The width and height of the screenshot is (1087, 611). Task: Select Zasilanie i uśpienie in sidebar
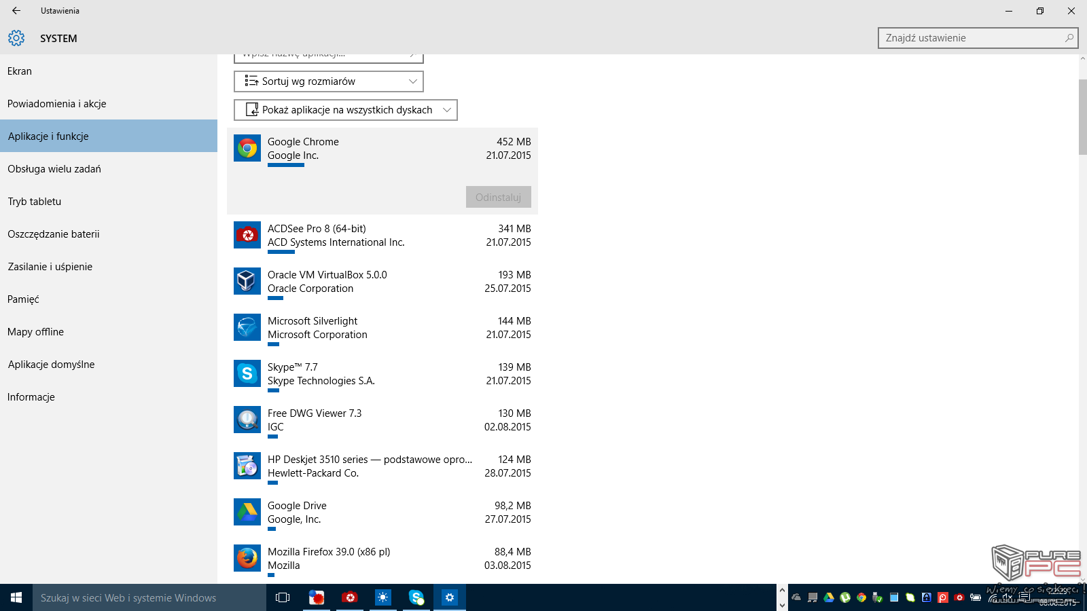tap(109, 266)
